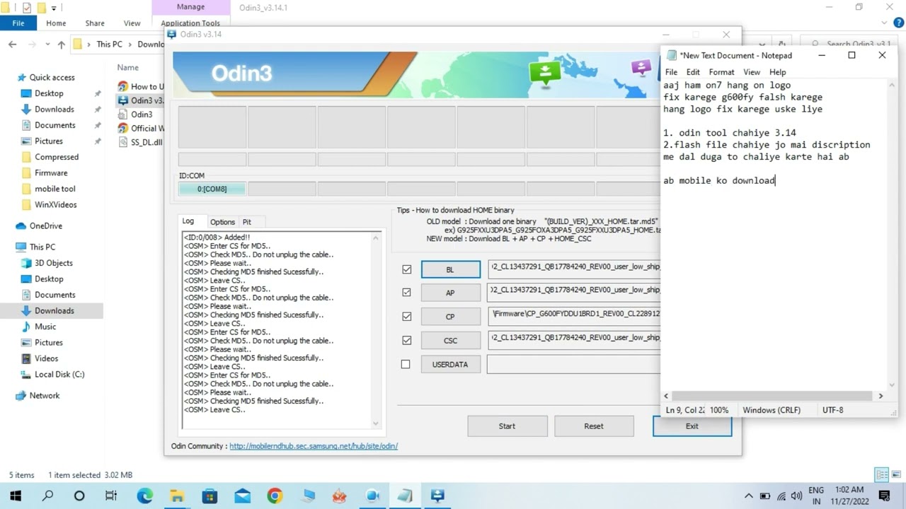Click the CP file button
This screenshot has height=509, width=906.
click(450, 317)
